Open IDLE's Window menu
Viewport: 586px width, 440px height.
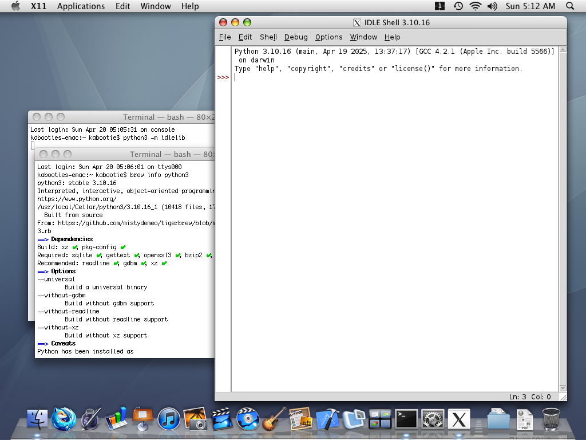coord(363,37)
